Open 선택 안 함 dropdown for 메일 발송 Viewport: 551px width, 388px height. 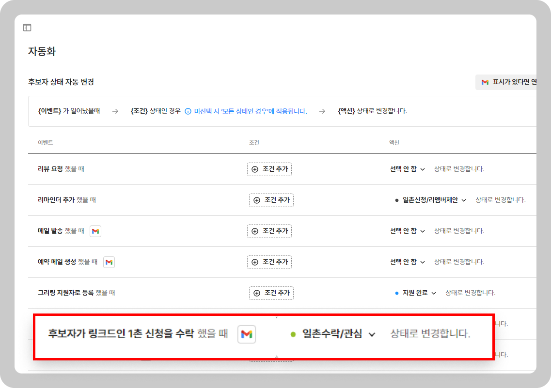point(408,231)
